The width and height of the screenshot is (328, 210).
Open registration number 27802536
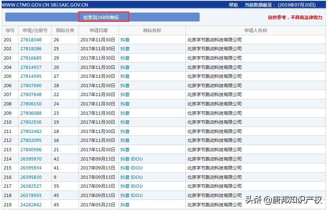[x=31, y=122]
